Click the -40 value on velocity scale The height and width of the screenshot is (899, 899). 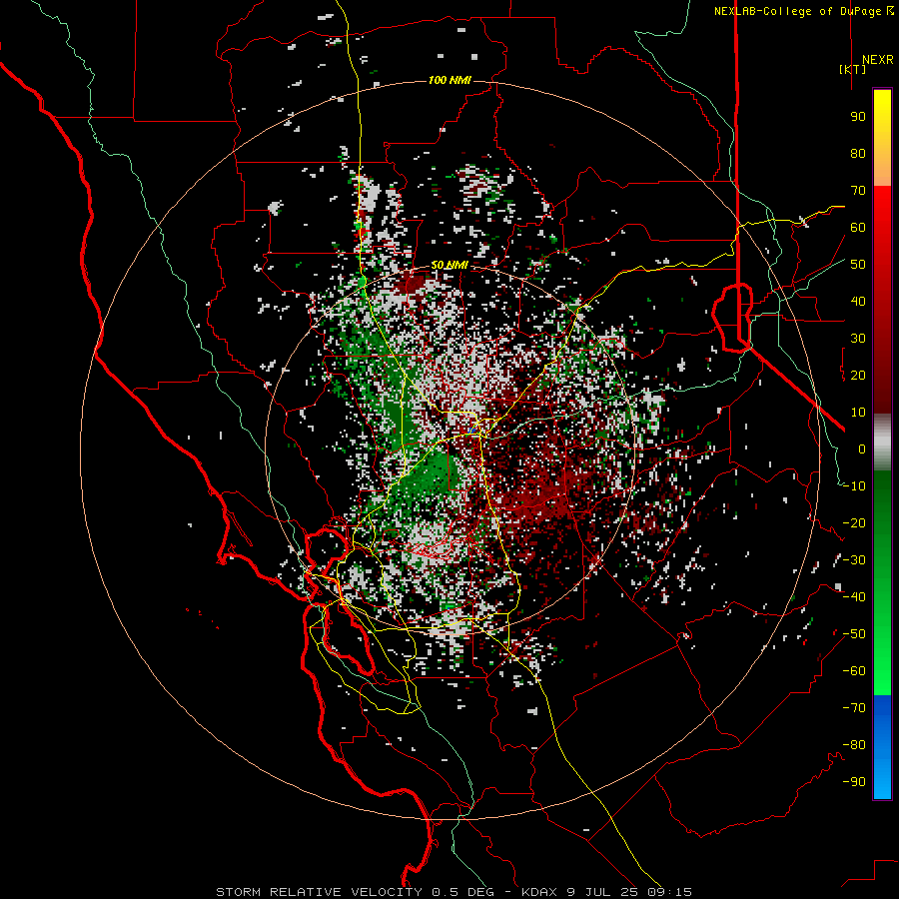pyautogui.click(x=854, y=597)
